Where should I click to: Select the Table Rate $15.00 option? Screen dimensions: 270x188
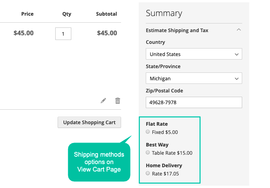pos(148,152)
